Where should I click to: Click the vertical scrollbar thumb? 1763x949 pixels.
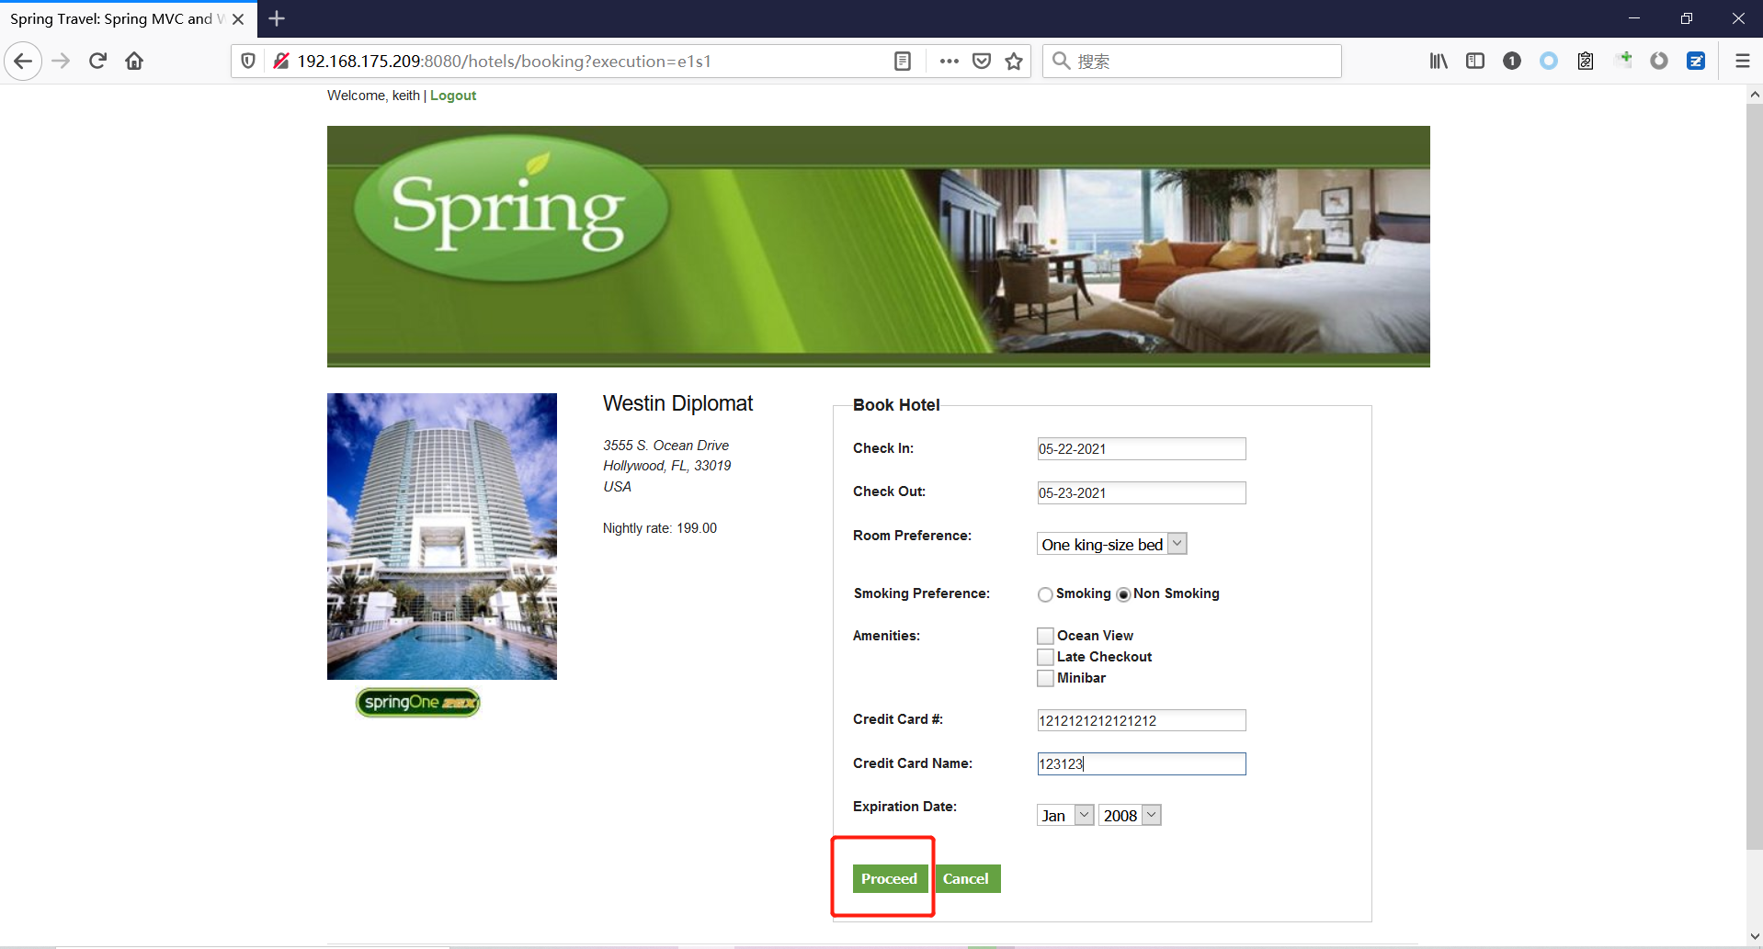pyautogui.click(x=1754, y=476)
